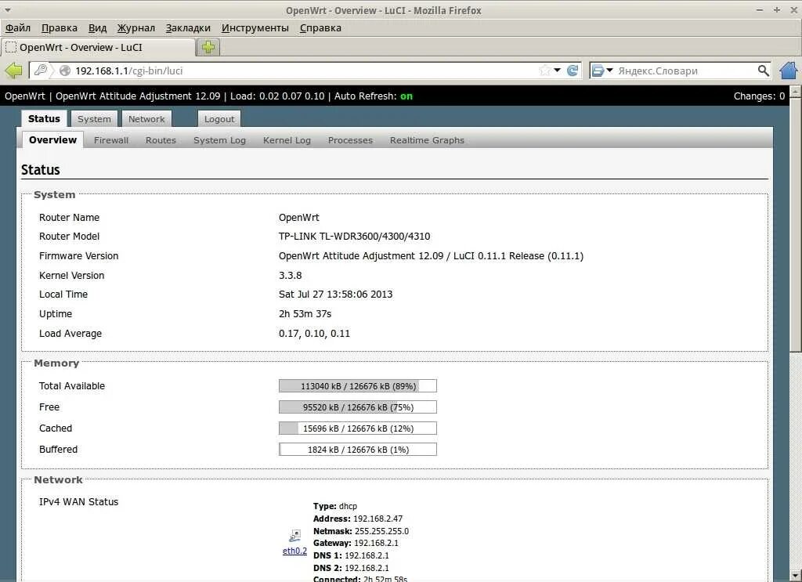Open window menu icon in title bar

point(7,9)
